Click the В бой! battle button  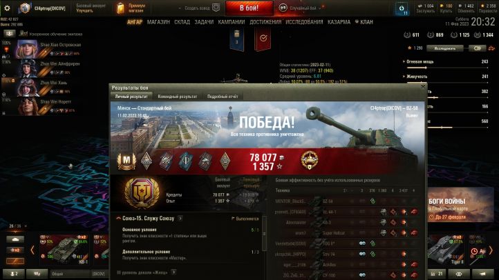pyautogui.click(x=249, y=8)
